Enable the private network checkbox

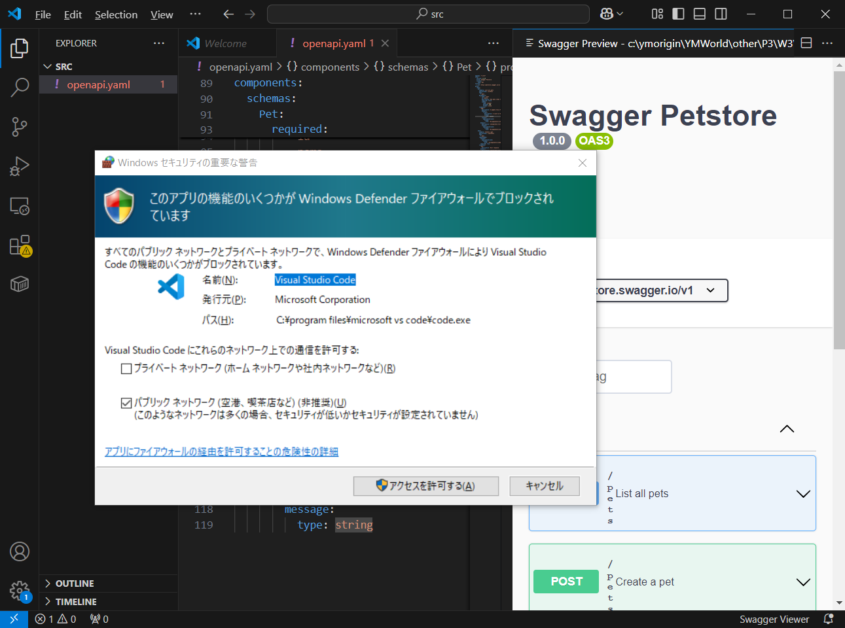point(126,369)
